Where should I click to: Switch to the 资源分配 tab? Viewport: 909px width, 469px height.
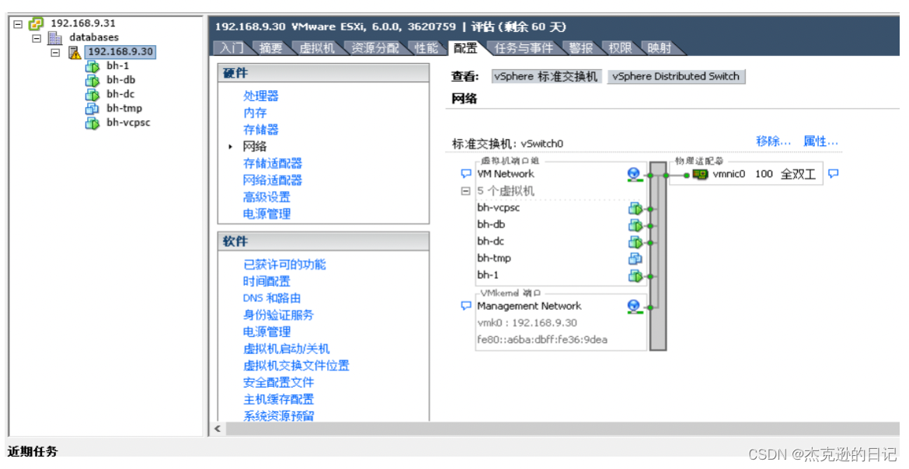pos(375,48)
